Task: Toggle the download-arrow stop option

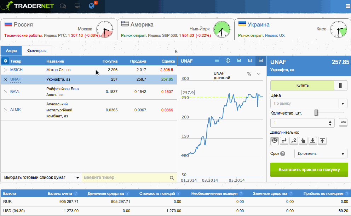Action: [313, 141]
